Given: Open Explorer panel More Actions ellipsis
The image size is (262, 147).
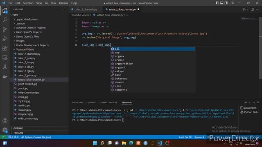Looking at the screenshot, I should point(64,9).
